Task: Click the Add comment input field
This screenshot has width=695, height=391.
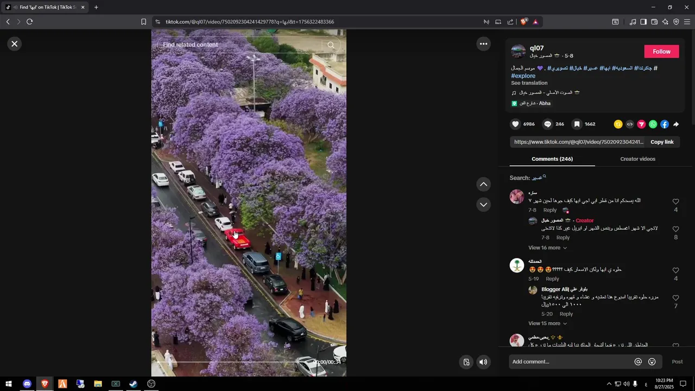Action: (x=570, y=362)
